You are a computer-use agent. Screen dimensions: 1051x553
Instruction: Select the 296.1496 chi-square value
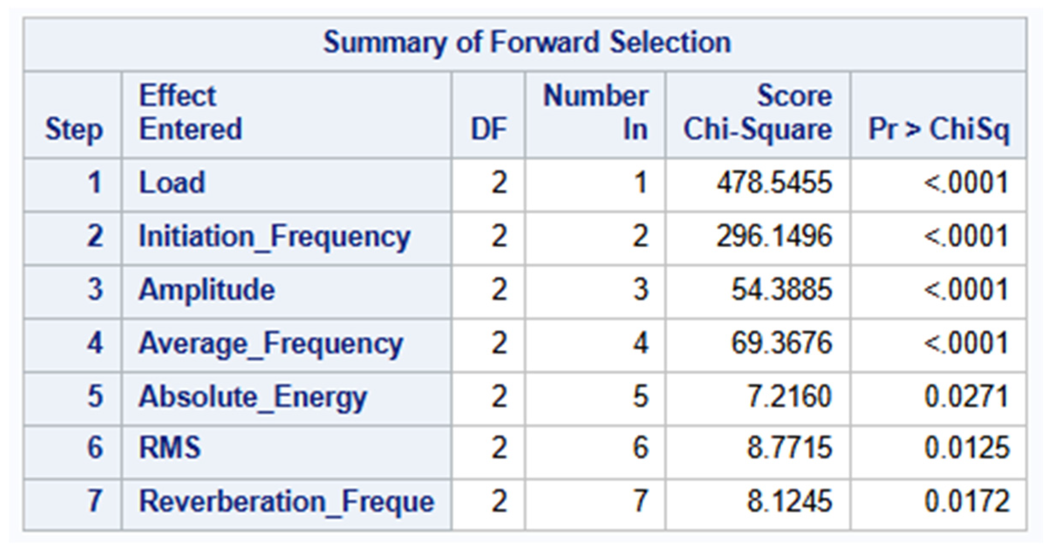click(774, 236)
